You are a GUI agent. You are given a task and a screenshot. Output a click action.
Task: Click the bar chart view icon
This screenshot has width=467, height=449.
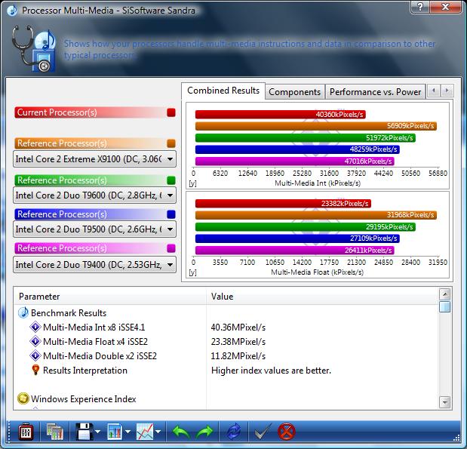coord(114,432)
